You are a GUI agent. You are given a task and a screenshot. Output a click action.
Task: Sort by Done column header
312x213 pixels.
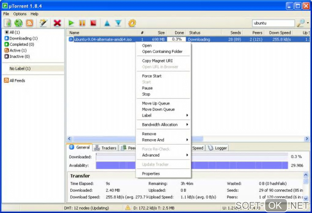tap(179, 33)
